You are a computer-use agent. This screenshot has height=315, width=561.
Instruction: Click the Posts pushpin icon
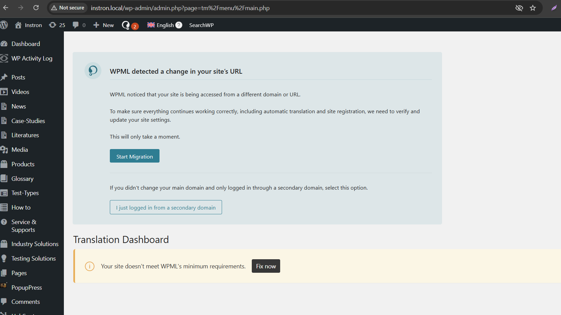point(4,77)
